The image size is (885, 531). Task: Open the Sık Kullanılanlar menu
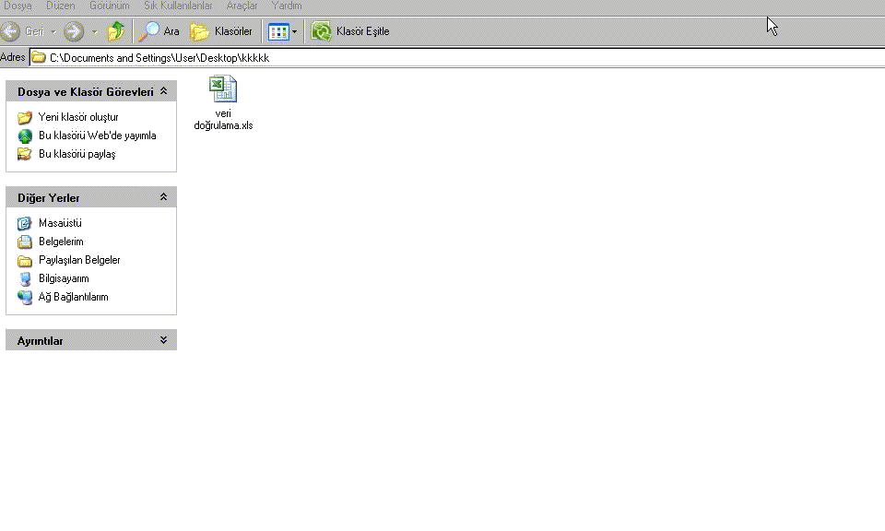(x=178, y=6)
